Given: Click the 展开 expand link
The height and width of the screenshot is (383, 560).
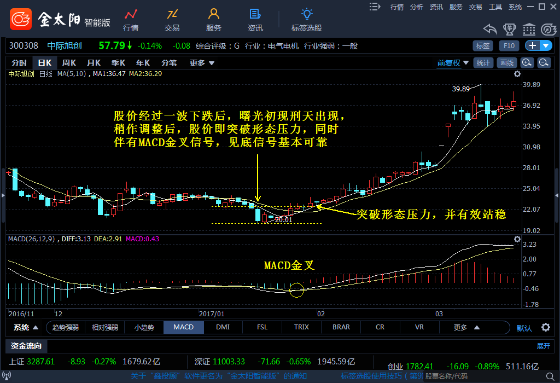Looking at the screenshot, I should tap(543, 346).
